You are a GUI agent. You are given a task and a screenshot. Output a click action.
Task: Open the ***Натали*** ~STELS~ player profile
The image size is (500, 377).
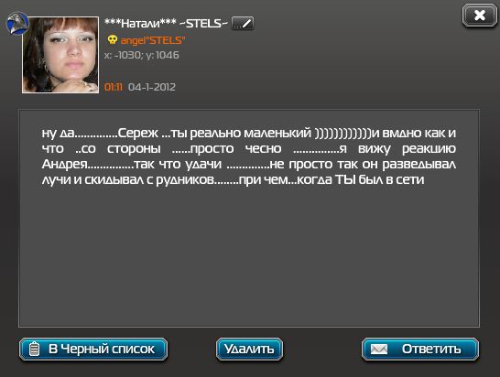[166, 23]
